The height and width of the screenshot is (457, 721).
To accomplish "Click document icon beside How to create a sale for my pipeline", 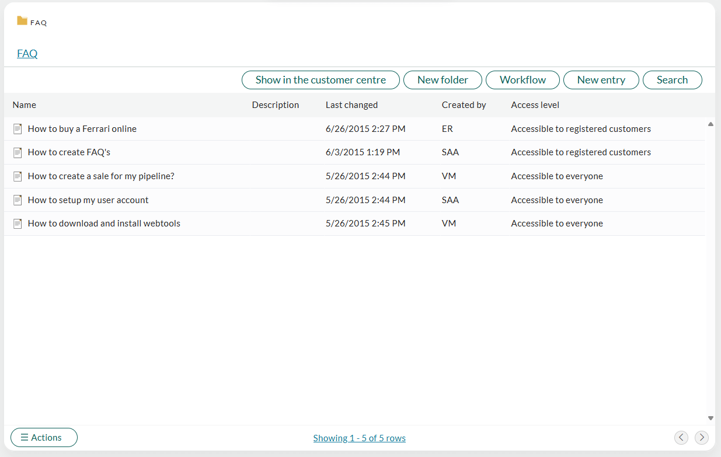I will [18, 176].
